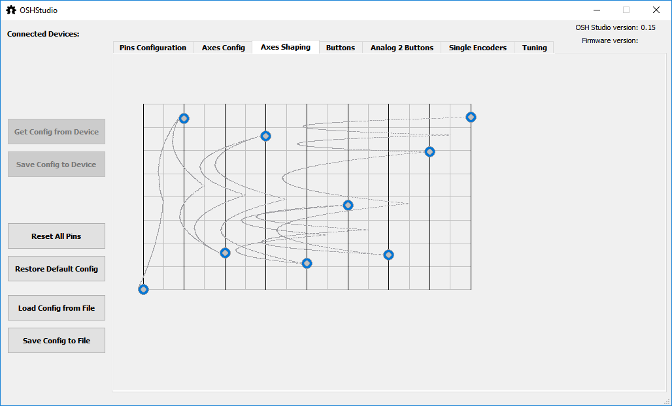Image resolution: width=672 pixels, height=406 pixels.
Task: Select the first curve point at the grid's bottom-left corner
Action: (143, 289)
